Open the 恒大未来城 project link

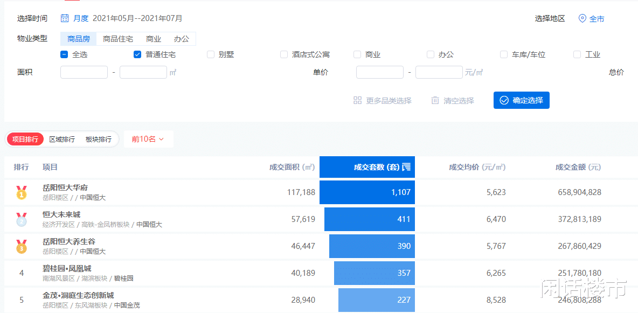pos(61,214)
